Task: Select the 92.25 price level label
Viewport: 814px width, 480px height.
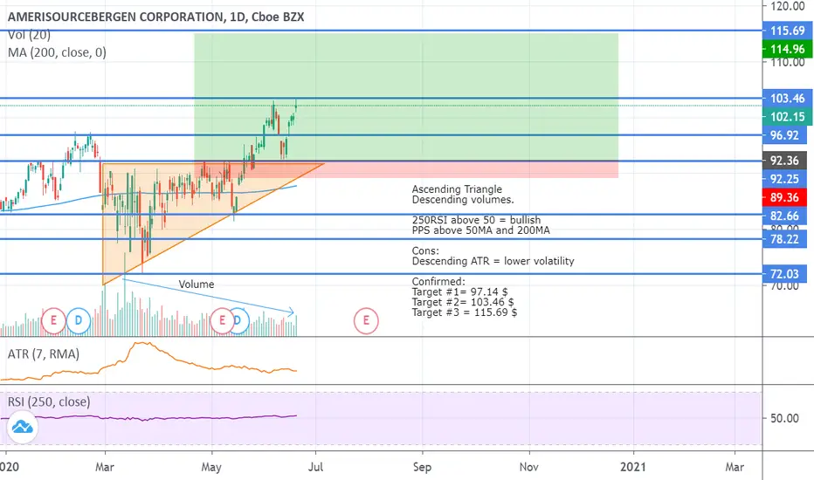Action: (784, 179)
